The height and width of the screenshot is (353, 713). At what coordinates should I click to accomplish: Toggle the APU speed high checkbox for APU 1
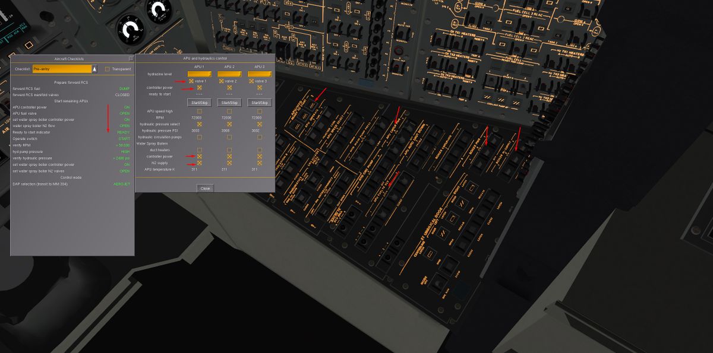click(198, 110)
